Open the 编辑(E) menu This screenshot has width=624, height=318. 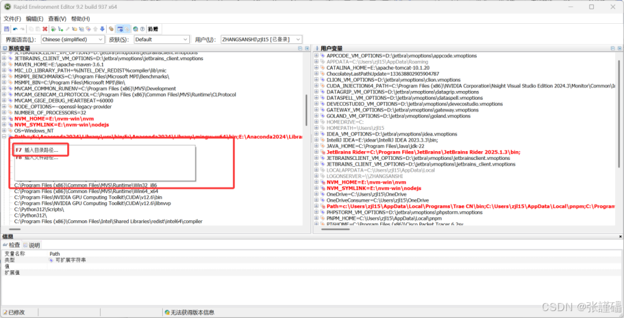[35, 19]
